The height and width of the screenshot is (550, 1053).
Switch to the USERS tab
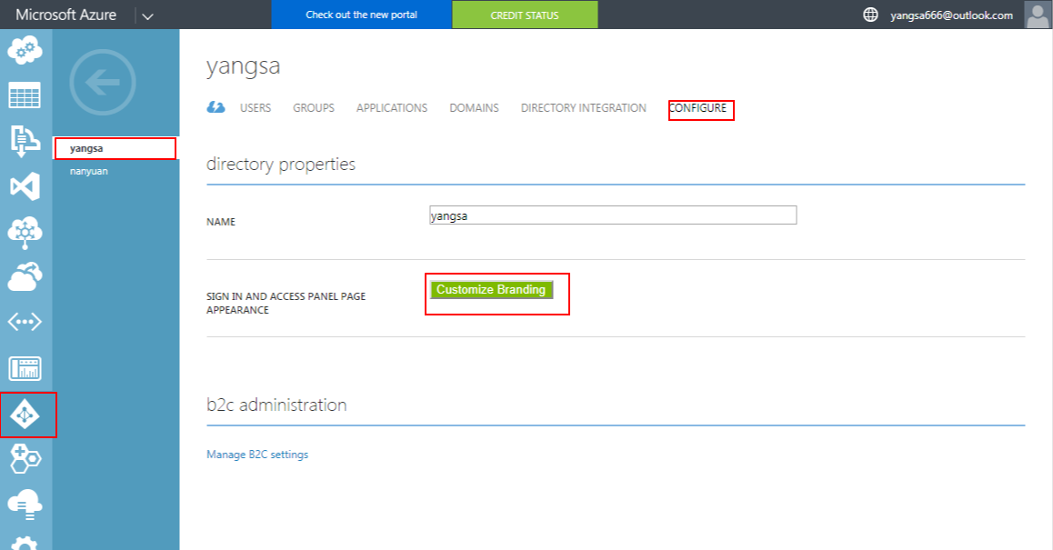coord(256,107)
